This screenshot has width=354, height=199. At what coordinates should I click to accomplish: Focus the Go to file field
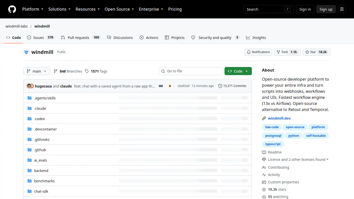tap(191, 71)
